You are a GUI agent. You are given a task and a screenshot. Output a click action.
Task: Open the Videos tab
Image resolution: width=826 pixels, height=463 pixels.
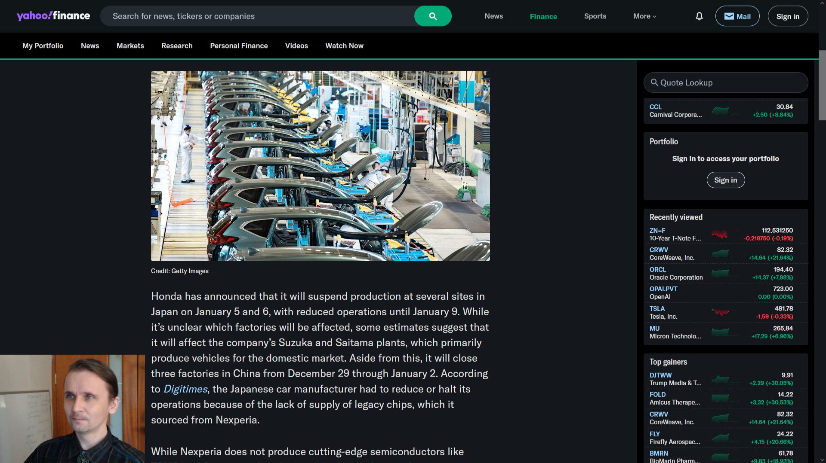point(296,46)
